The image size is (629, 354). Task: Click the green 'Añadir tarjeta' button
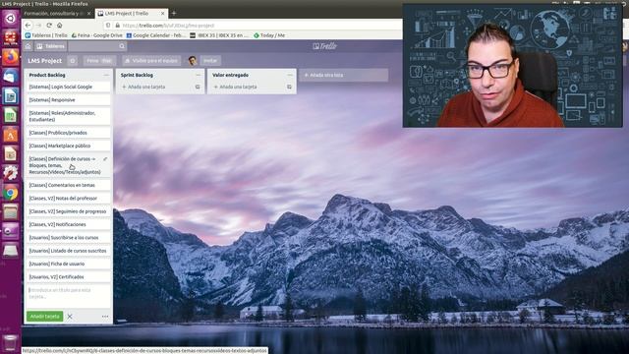pos(44,317)
